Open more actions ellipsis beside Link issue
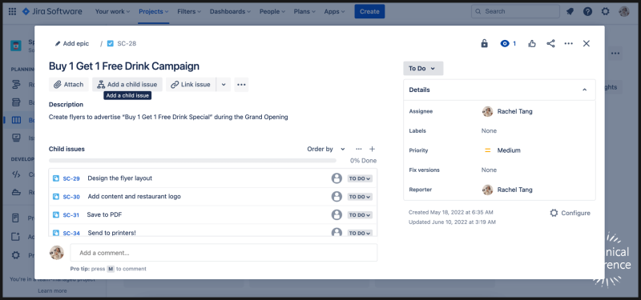 tap(241, 85)
